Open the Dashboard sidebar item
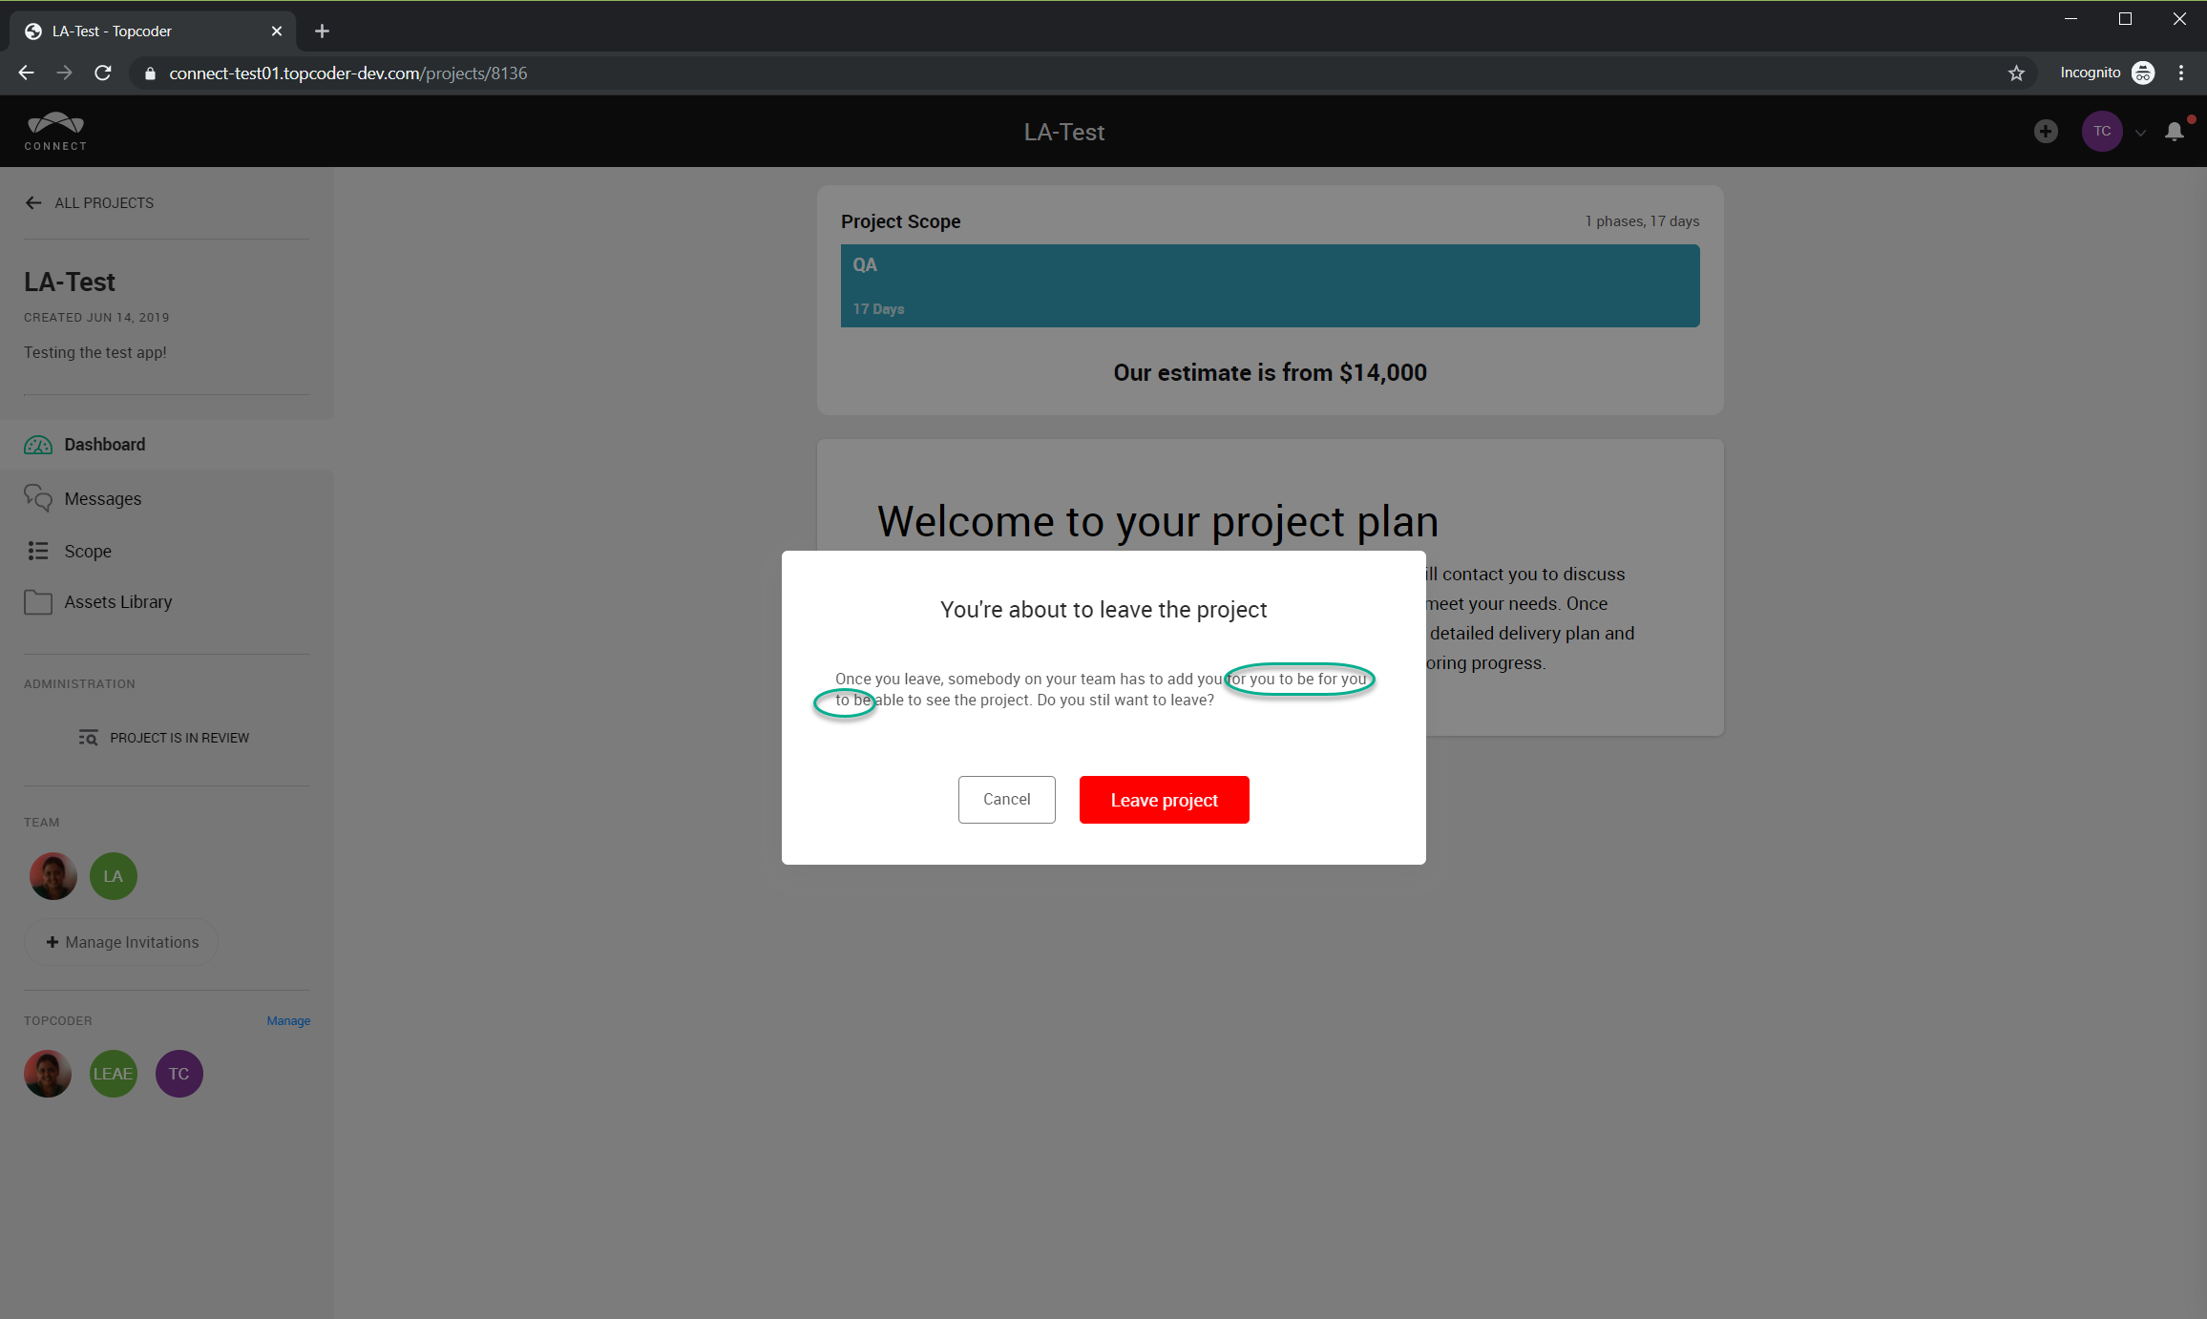Viewport: 2207px width, 1319px height. click(104, 445)
